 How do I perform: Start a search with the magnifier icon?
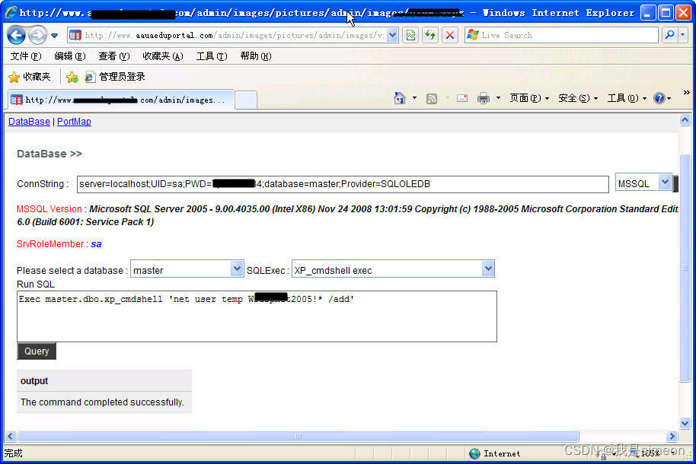669,35
